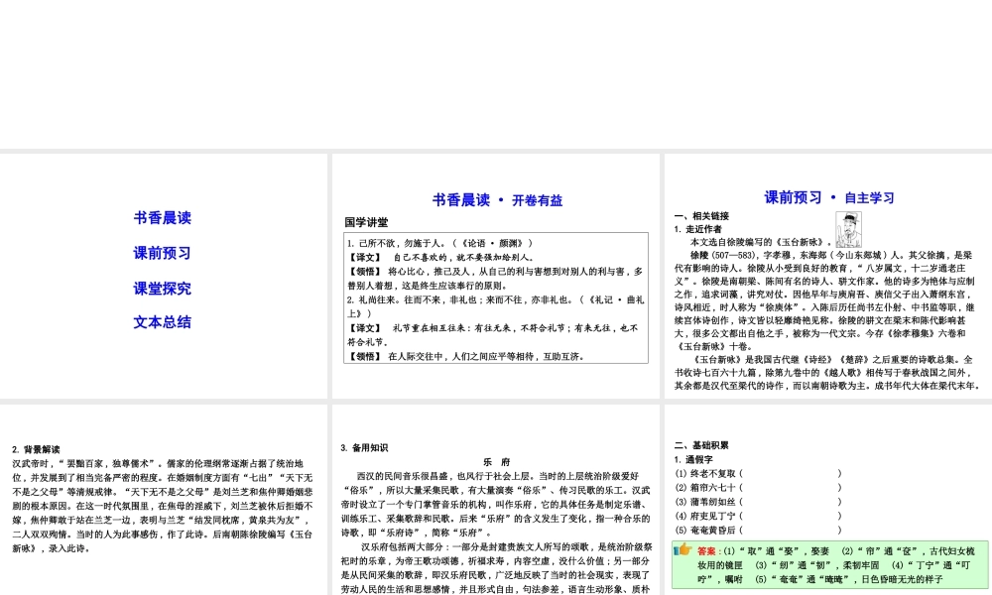992x595 pixels.
Task: Click the blank after (2) 箱帘六七十
Action: pyautogui.click(x=791, y=488)
